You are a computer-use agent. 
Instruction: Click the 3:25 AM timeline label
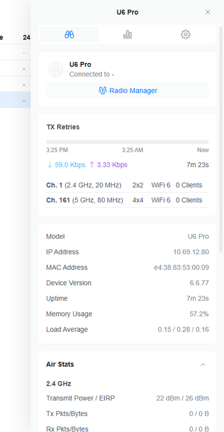133,150
